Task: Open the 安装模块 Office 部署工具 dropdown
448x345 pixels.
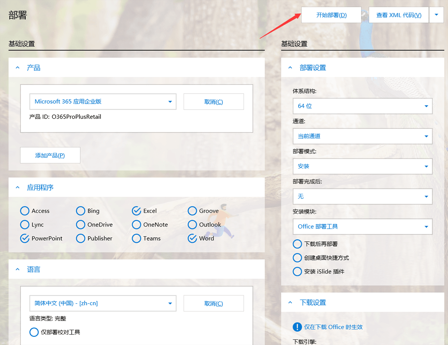Action: point(363,226)
